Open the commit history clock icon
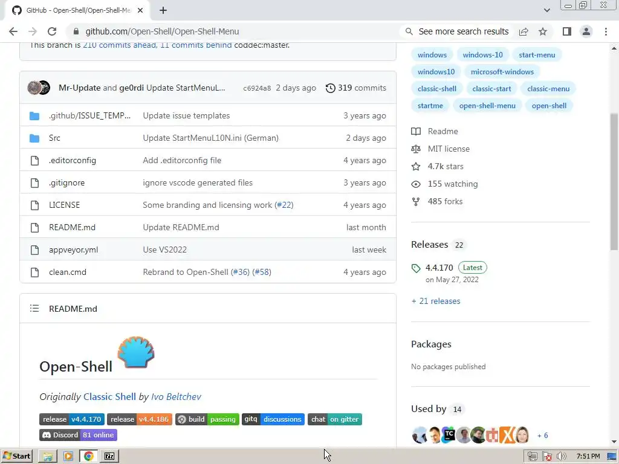619x464 pixels. coord(331,88)
